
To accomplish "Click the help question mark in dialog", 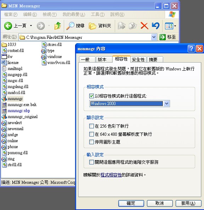I will tap(191, 48).
